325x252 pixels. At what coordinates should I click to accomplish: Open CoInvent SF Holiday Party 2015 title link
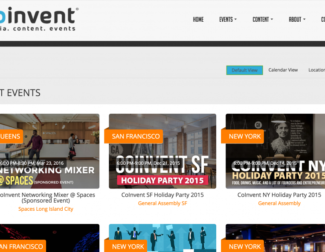coord(162,195)
